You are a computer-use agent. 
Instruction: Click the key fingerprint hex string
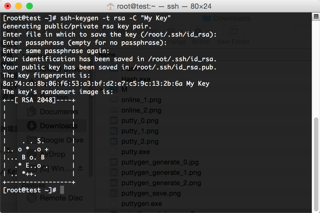click(x=92, y=84)
